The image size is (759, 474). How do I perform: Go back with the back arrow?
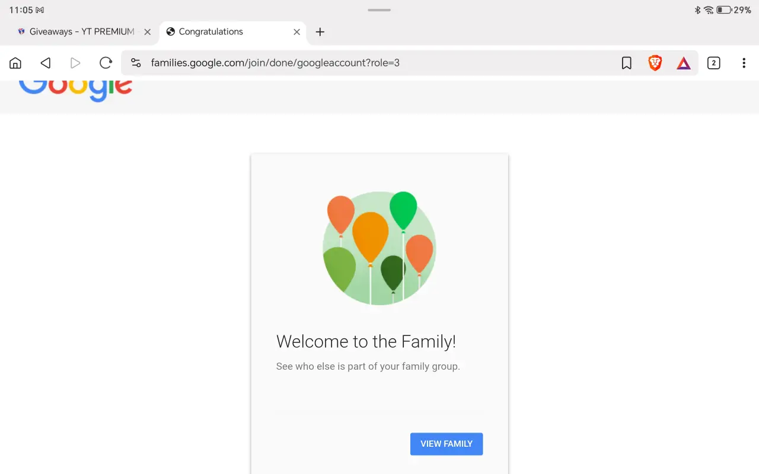[46, 63]
